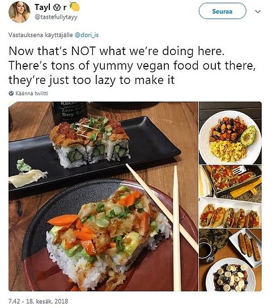Open the avocado and tofu scramble photo
272x308 pixels.
tap(230, 133)
